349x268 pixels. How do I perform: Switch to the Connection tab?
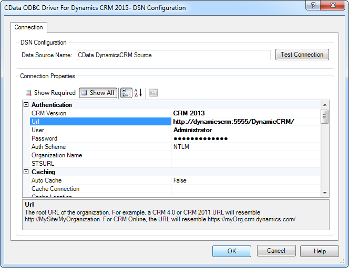tap(29, 27)
